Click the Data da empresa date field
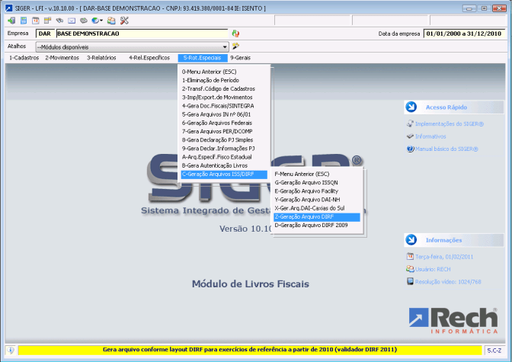This screenshot has height=362, width=512. [x=464, y=34]
